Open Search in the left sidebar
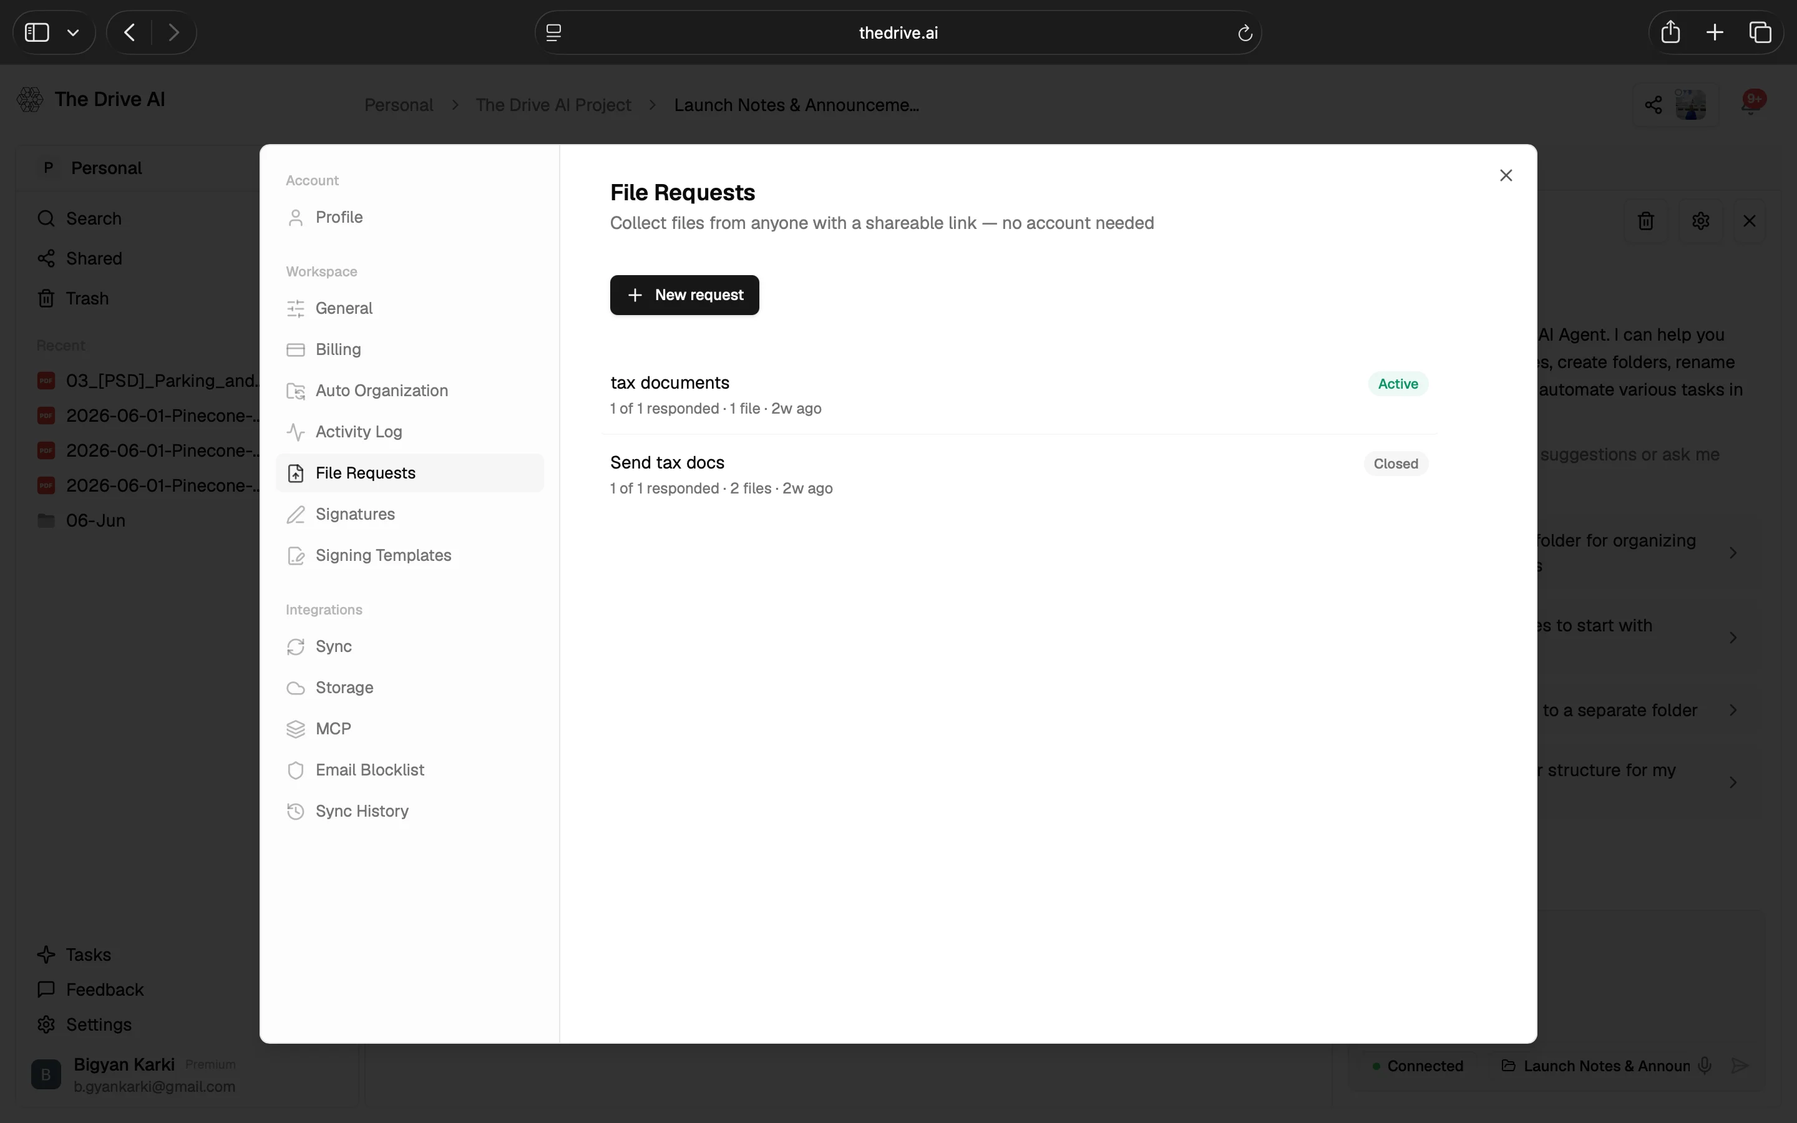Image resolution: width=1797 pixels, height=1123 pixels. click(94, 218)
